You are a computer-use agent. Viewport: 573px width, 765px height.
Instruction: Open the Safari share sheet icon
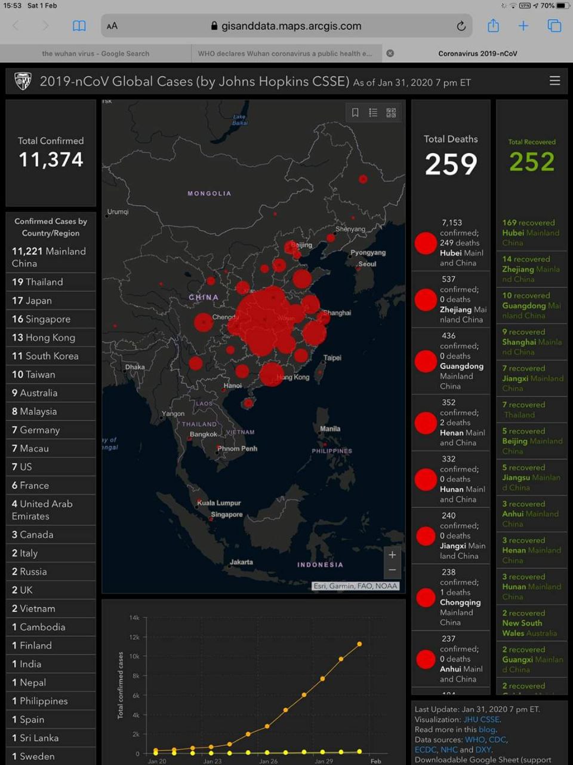coord(493,25)
